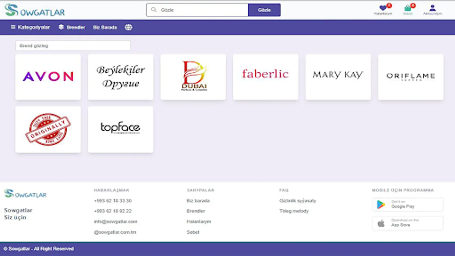The height and width of the screenshot is (256, 455).
Task: Open the Halanlarym footer link
Action: [x=199, y=221]
